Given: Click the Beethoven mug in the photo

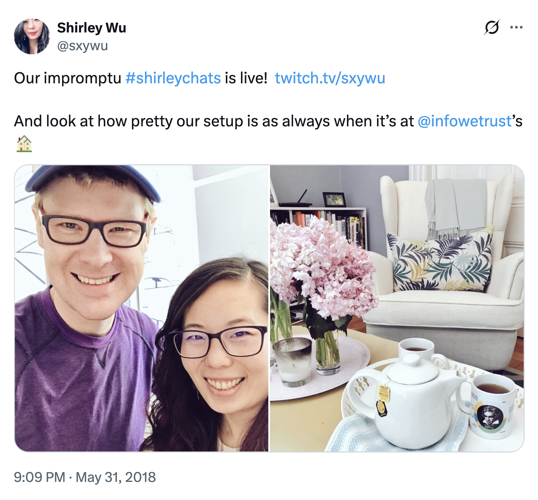Looking at the screenshot, I should tap(491, 406).
